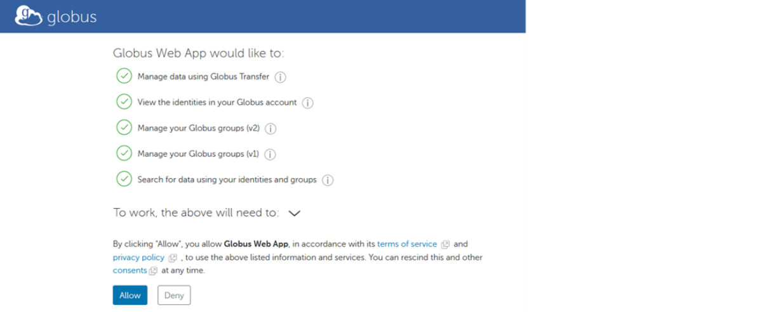
Task: Expand 'To work, the above will need to' chevron
Action: click(x=294, y=214)
